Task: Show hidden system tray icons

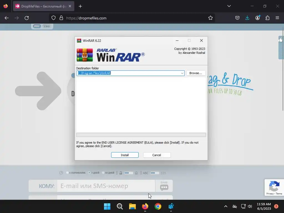Action: click(226, 206)
